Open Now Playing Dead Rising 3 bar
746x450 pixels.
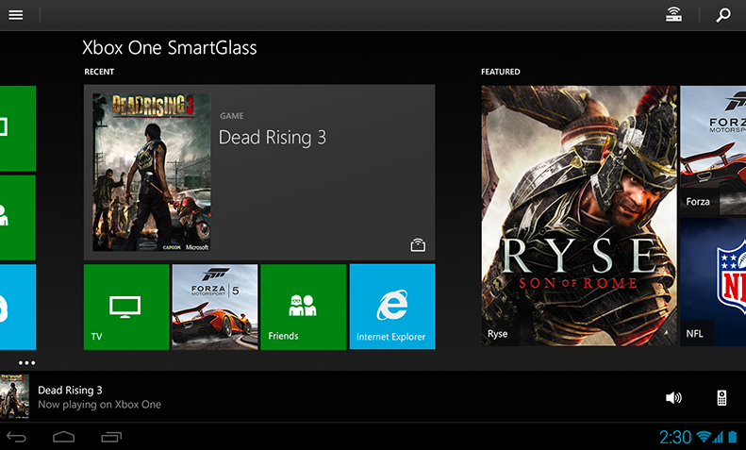pyautogui.click(x=283, y=397)
